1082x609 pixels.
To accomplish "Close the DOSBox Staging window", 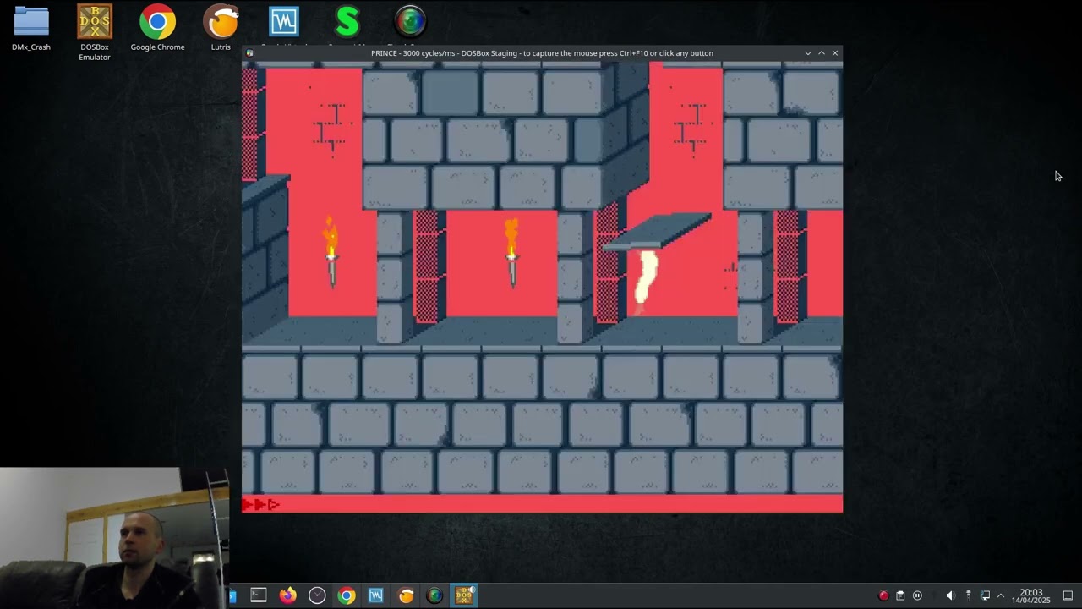I will 835,53.
